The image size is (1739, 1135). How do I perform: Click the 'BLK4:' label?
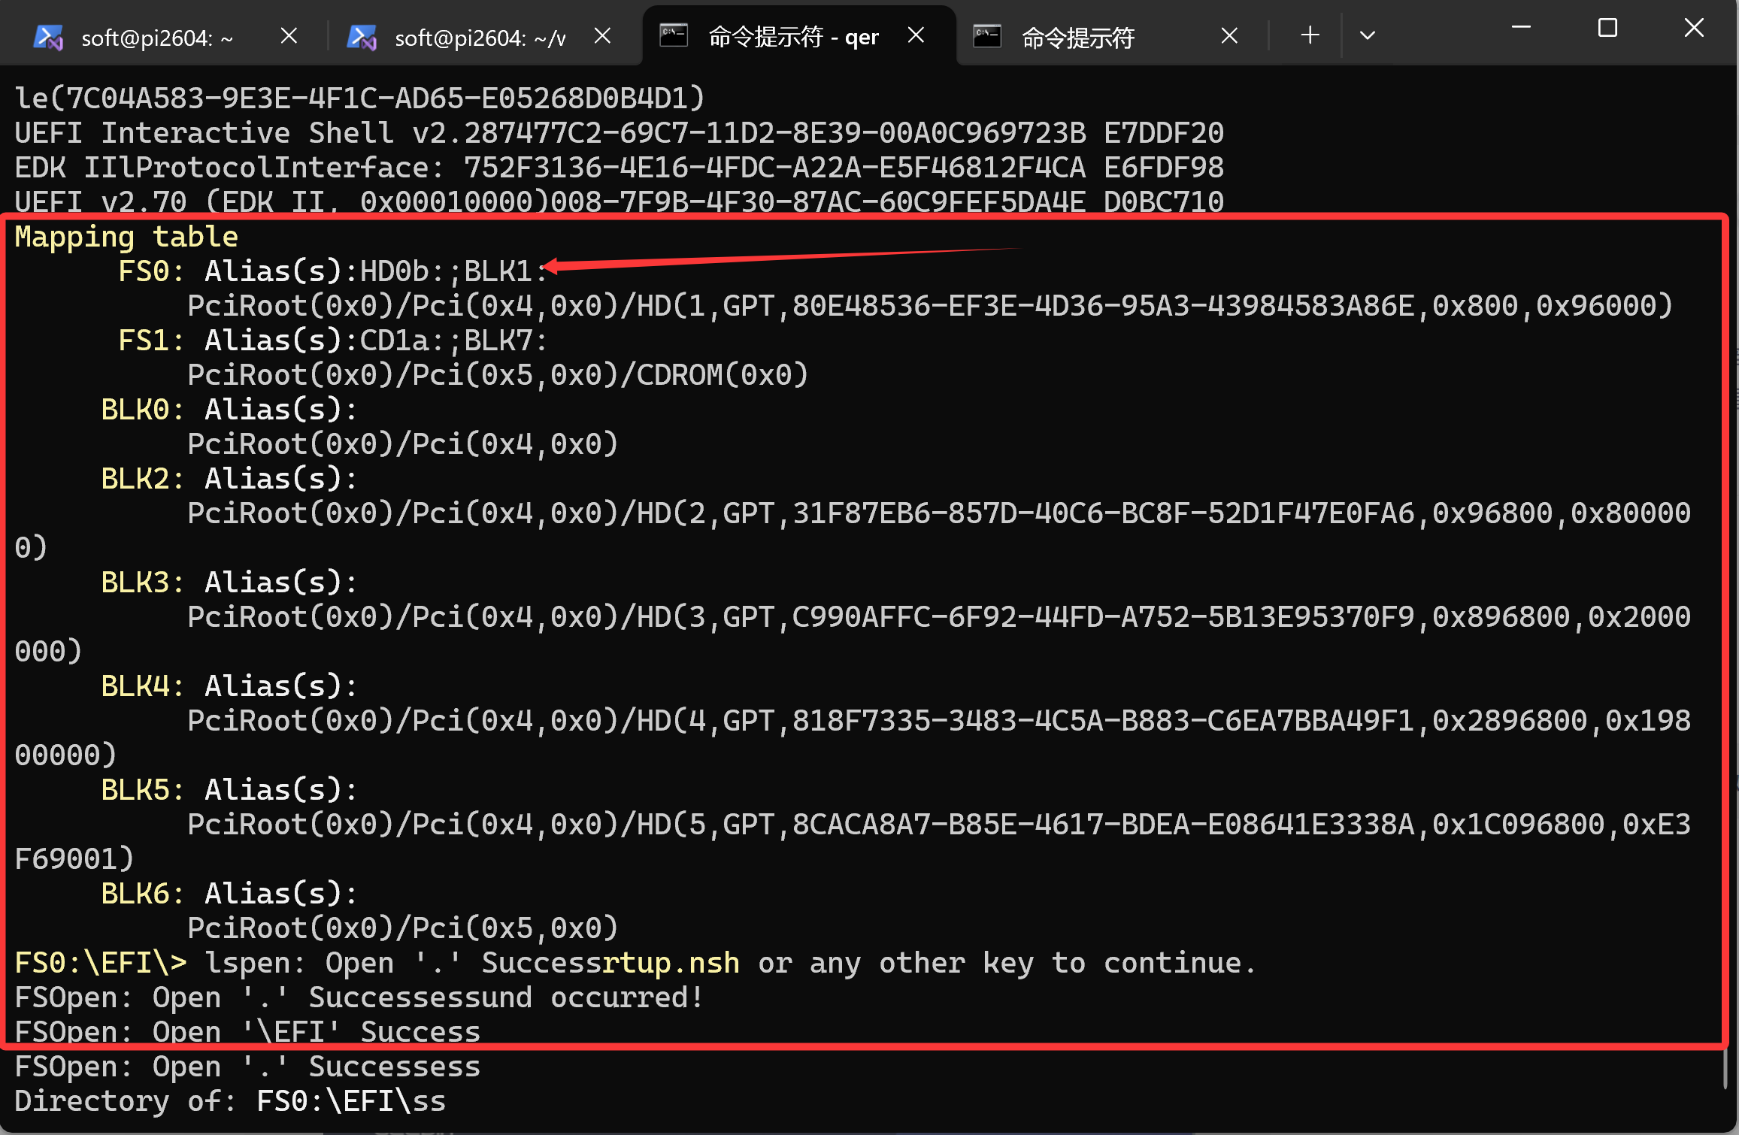(143, 686)
